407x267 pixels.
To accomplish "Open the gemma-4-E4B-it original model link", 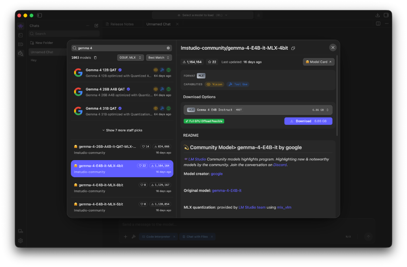I will click(227, 191).
